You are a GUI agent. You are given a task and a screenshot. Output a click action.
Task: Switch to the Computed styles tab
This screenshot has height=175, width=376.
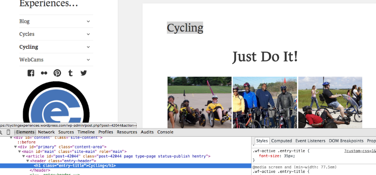click(281, 141)
